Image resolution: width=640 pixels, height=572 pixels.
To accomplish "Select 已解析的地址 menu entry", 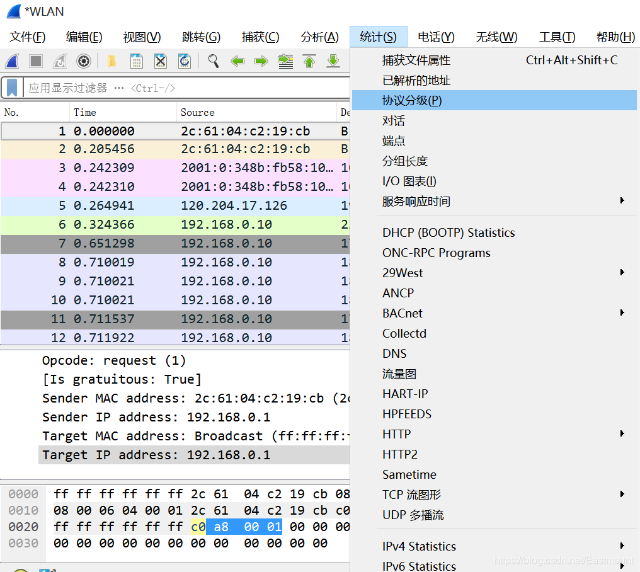I will (x=494, y=81).
